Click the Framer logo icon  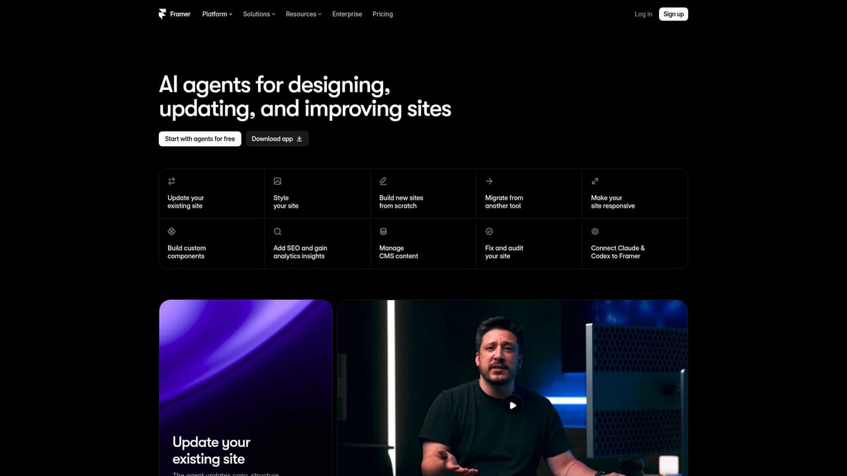(x=163, y=14)
